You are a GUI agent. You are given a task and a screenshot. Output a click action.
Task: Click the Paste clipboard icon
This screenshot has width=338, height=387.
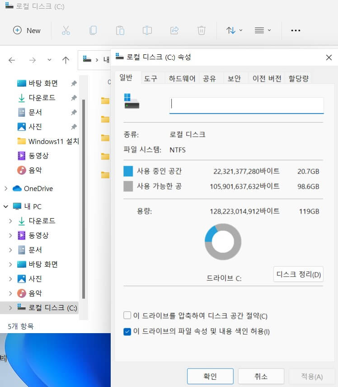tap(120, 30)
